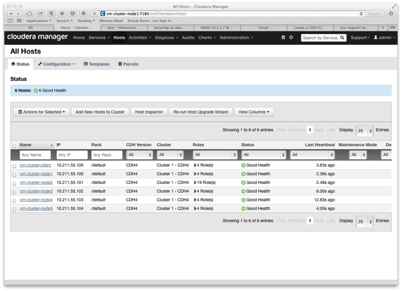Switch to the Templates tab
This screenshot has height=291, width=402.
(96, 64)
